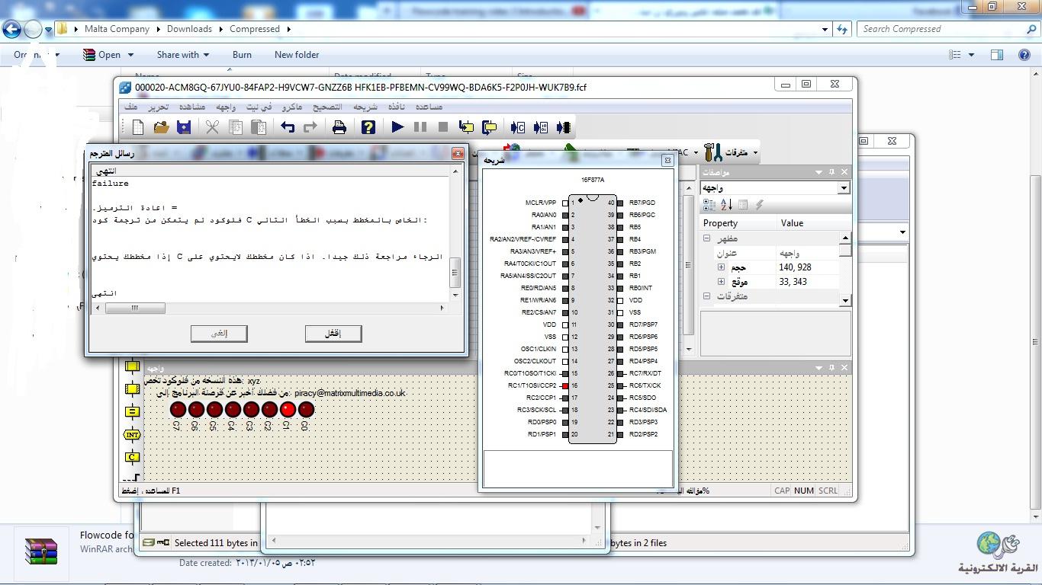Click the Burn button in Explorer toolbar

242,55
